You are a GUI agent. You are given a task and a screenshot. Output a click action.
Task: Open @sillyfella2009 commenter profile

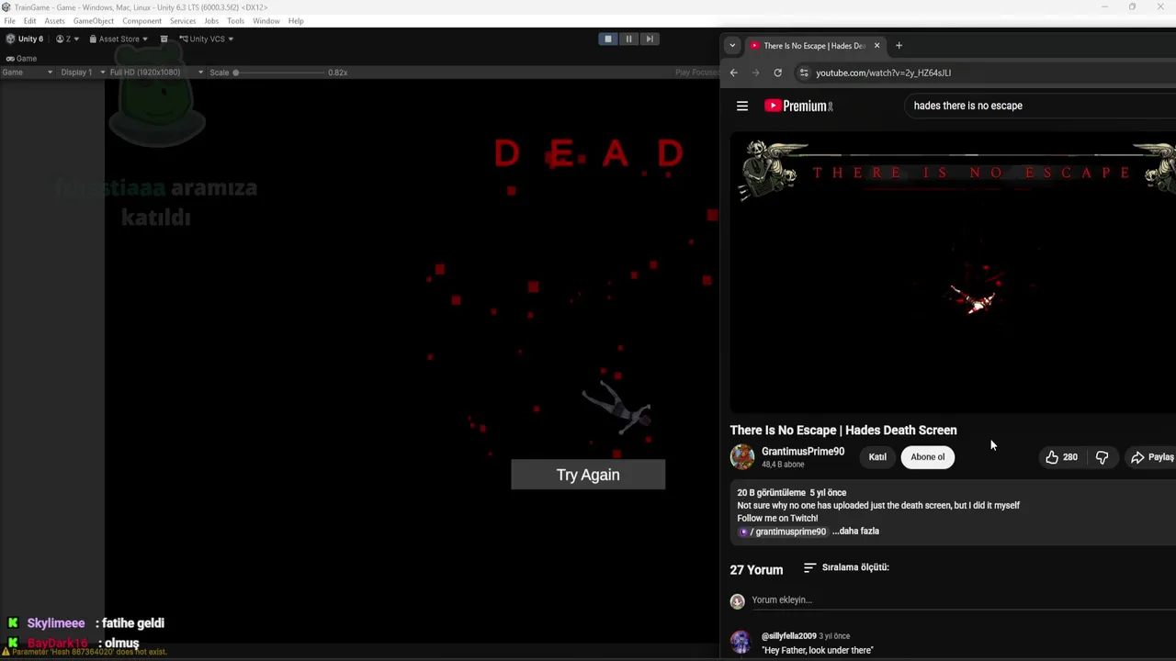click(x=788, y=636)
